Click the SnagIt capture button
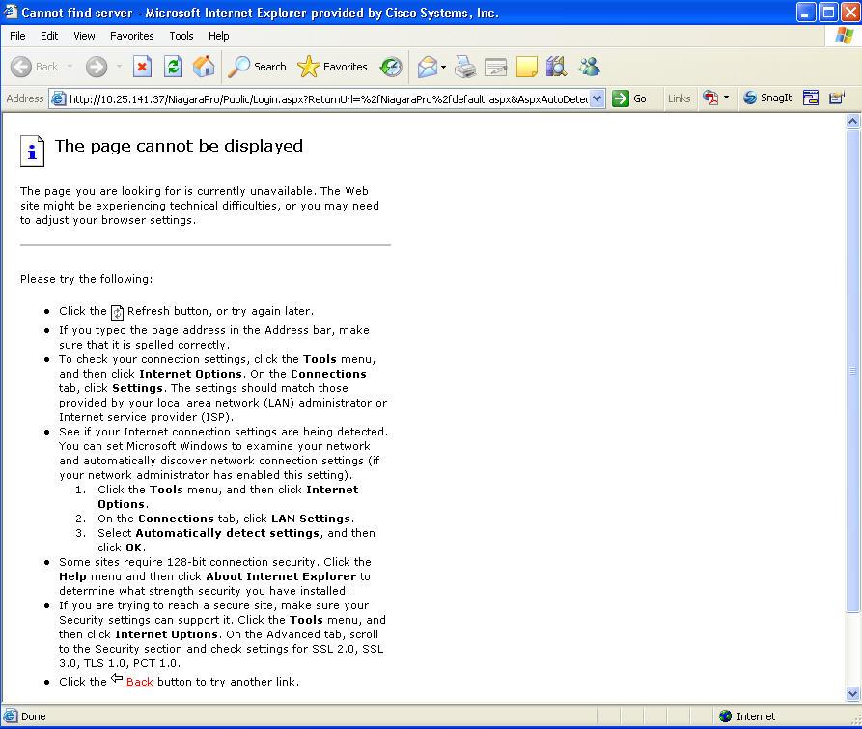Screen dimensions: 862x729 click(x=767, y=98)
